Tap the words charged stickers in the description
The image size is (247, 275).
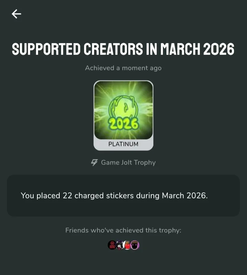tap(104, 196)
